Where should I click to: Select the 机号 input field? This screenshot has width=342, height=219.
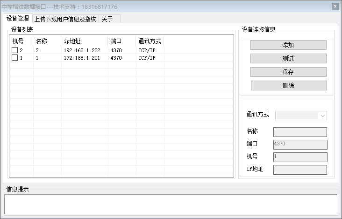(300, 157)
